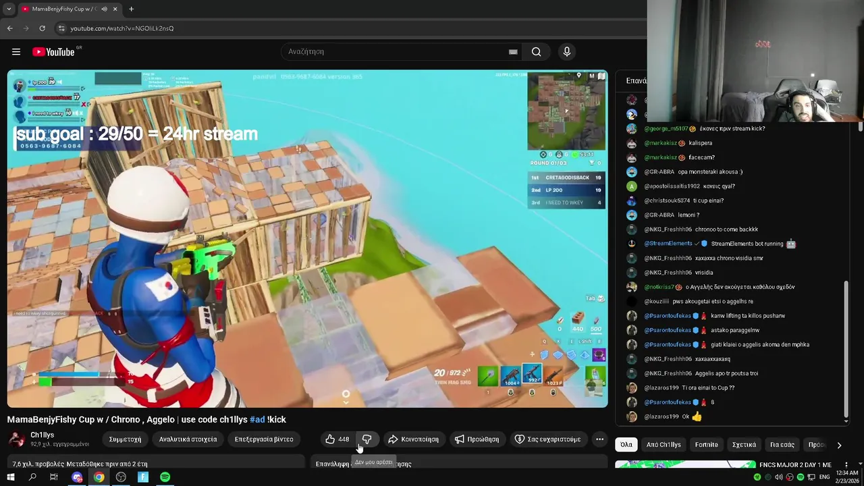864x486 pixels.
Task: Click chat message "chronoo to come backkk"
Action: (x=726, y=230)
